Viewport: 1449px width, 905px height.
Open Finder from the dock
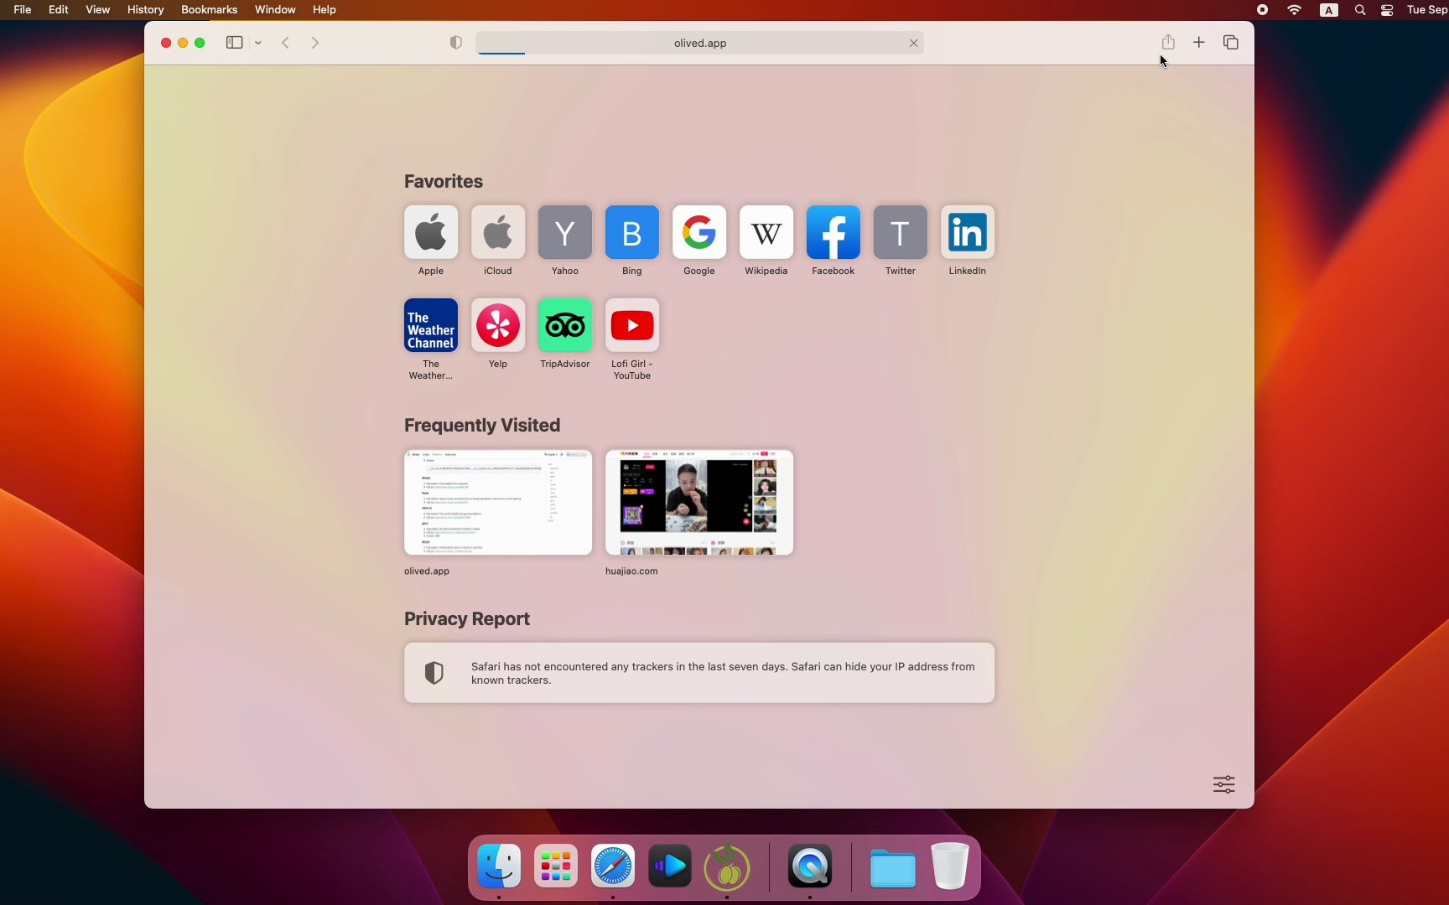499,866
